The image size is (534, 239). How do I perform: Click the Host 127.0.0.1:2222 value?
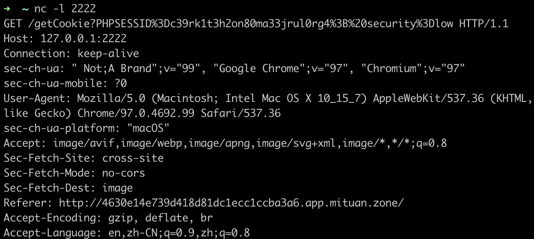(84, 38)
